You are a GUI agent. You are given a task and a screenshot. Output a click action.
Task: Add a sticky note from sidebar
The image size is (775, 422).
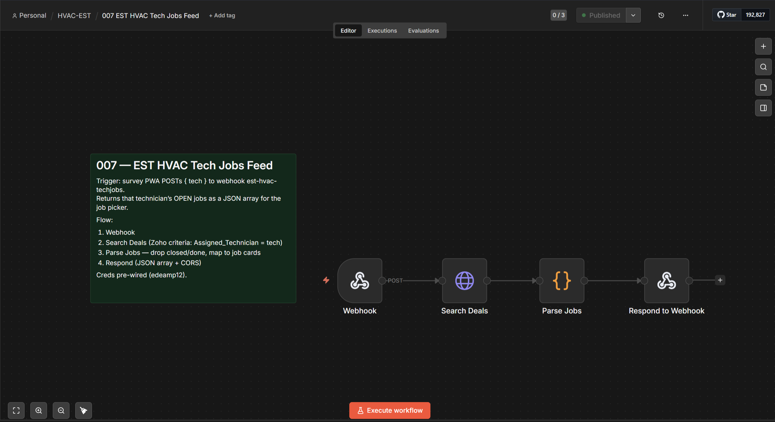763,88
